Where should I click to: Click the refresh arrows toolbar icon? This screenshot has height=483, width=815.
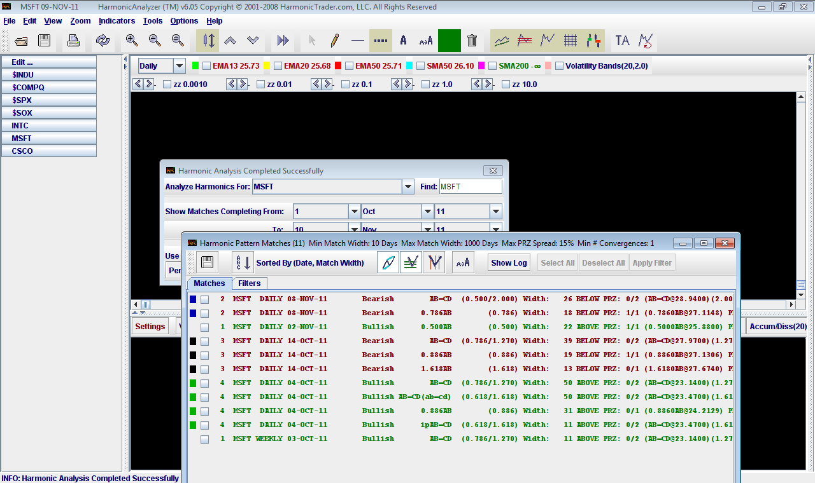coord(103,41)
